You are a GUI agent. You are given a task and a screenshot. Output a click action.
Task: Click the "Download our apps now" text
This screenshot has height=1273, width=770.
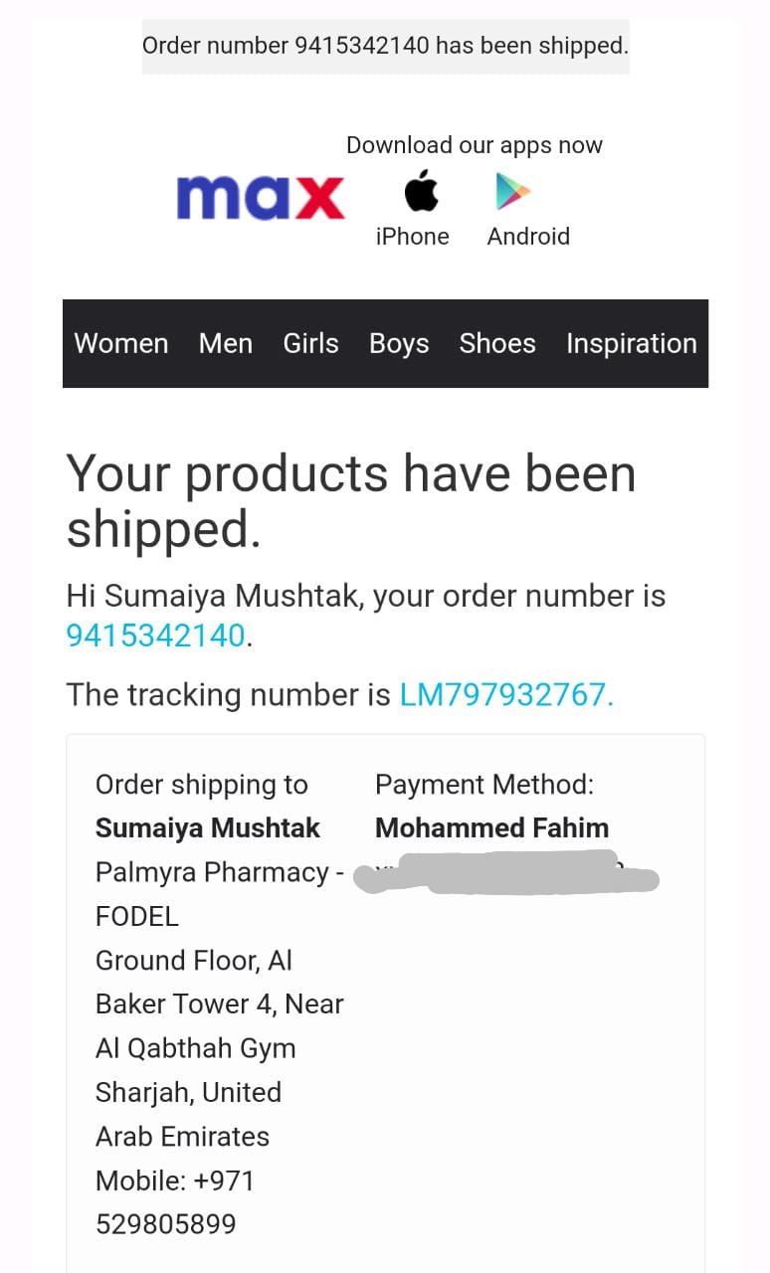[474, 145]
